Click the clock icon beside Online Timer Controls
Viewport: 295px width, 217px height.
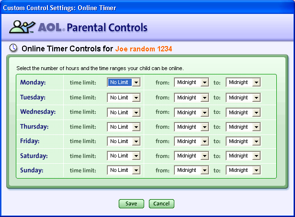click(x=13, y=48)
